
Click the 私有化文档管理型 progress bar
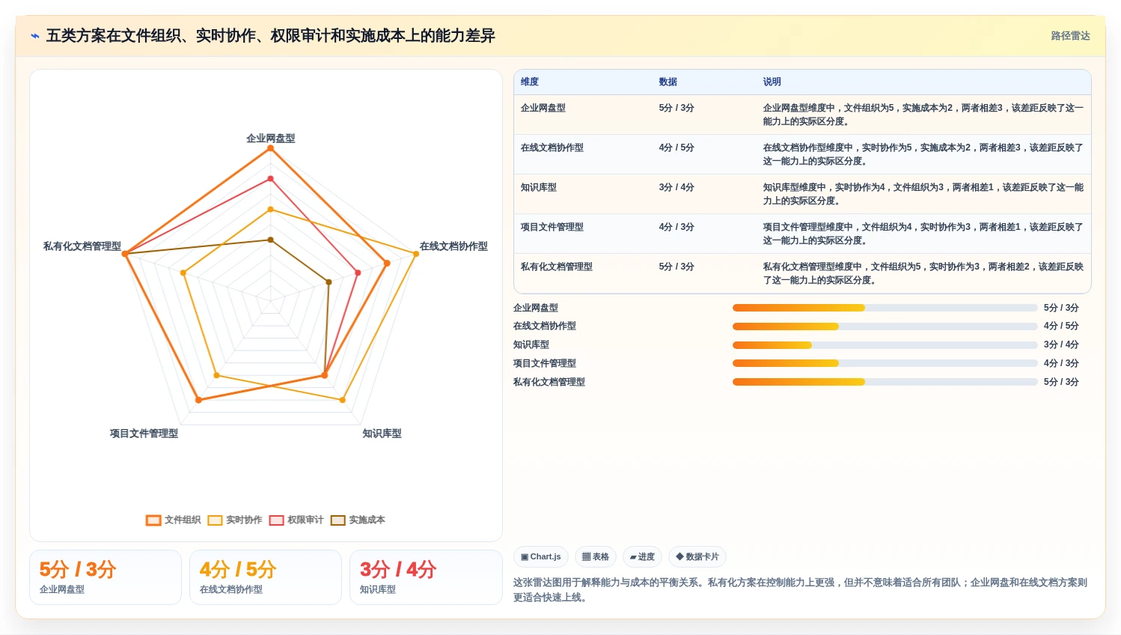885,382
